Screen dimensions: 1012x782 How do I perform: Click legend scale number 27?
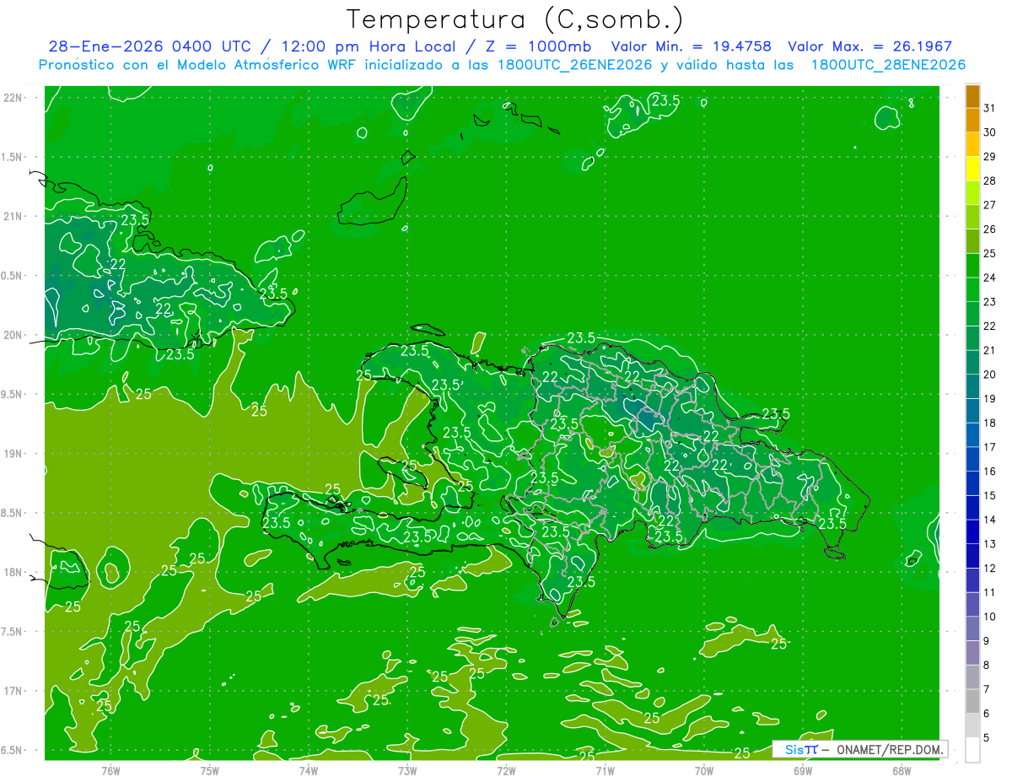coord(989,205)
